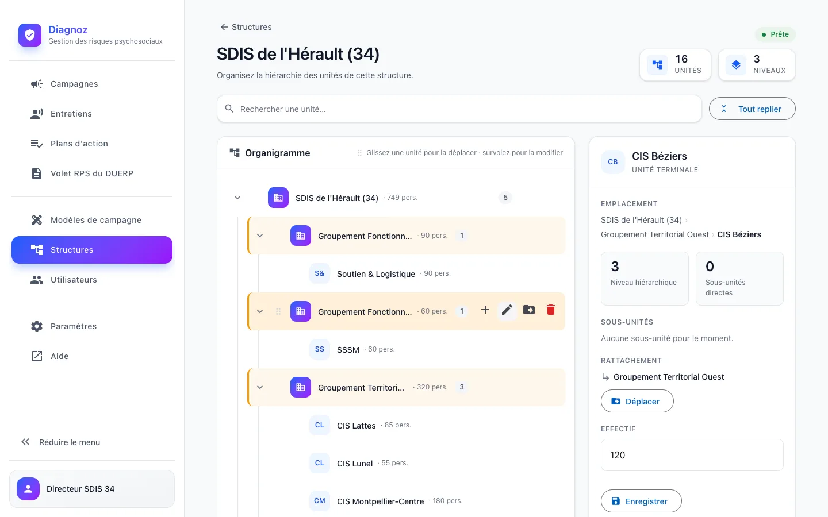Open Campagnes from the sidebar

(x=92, y=84)
